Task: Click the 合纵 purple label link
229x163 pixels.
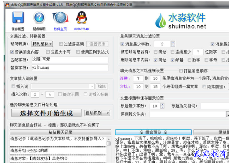Action: (125, 87)
